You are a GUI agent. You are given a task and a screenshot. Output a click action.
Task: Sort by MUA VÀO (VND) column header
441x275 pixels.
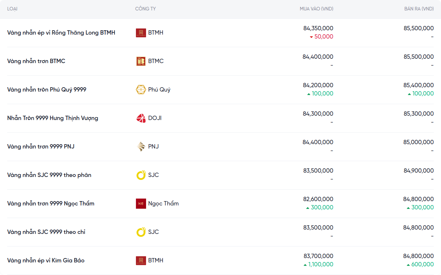316,9
